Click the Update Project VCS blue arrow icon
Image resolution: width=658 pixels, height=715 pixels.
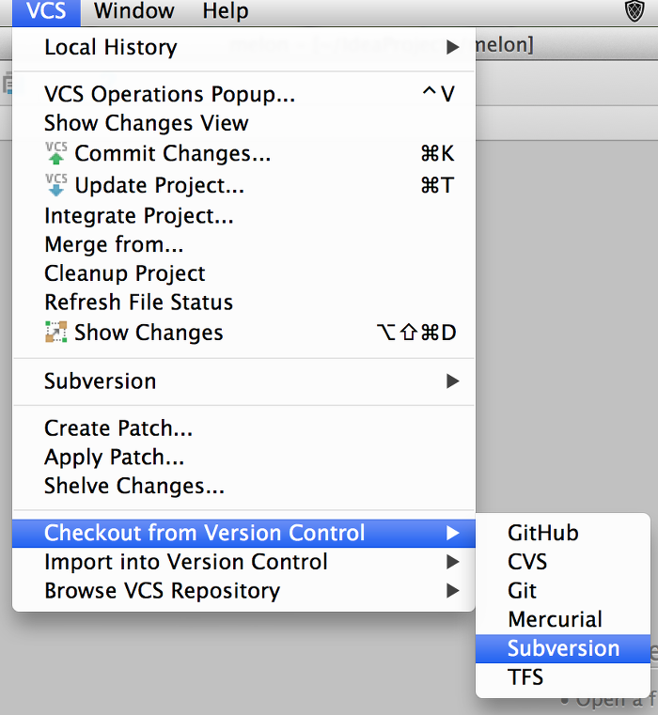click(x=56, y=185)
